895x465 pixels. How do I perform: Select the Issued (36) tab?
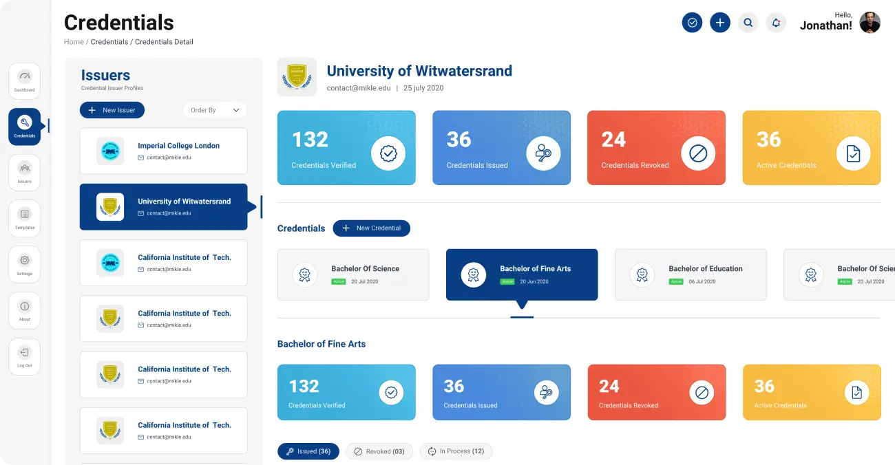[308, 451]
